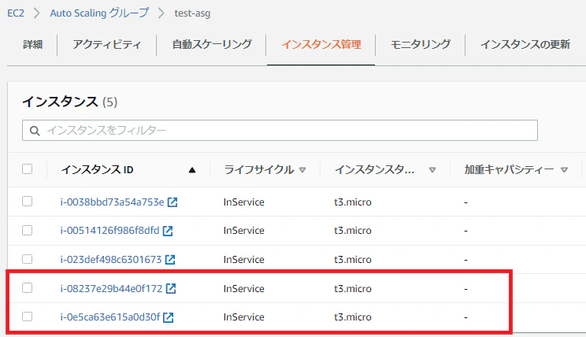Switch to the 詳細 tab
This screenshot has height=337, width=586.
[x=32, y=44]
